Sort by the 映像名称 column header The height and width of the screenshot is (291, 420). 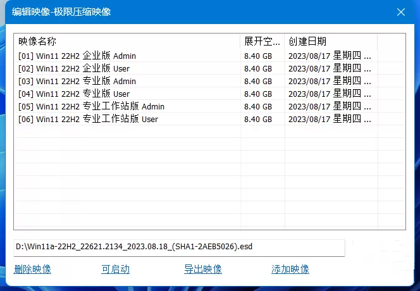click(127, 42)
